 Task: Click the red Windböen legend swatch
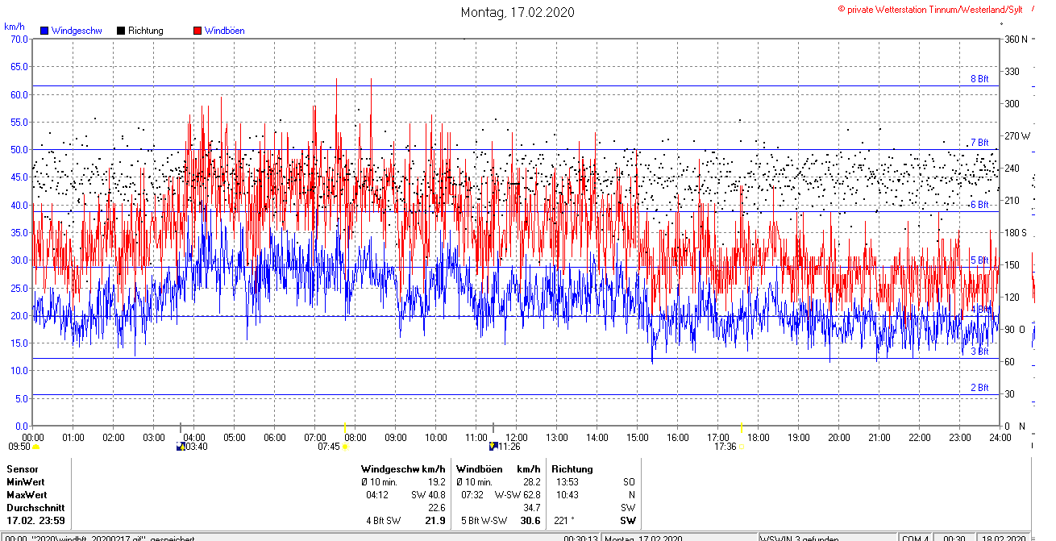point(197,31)
